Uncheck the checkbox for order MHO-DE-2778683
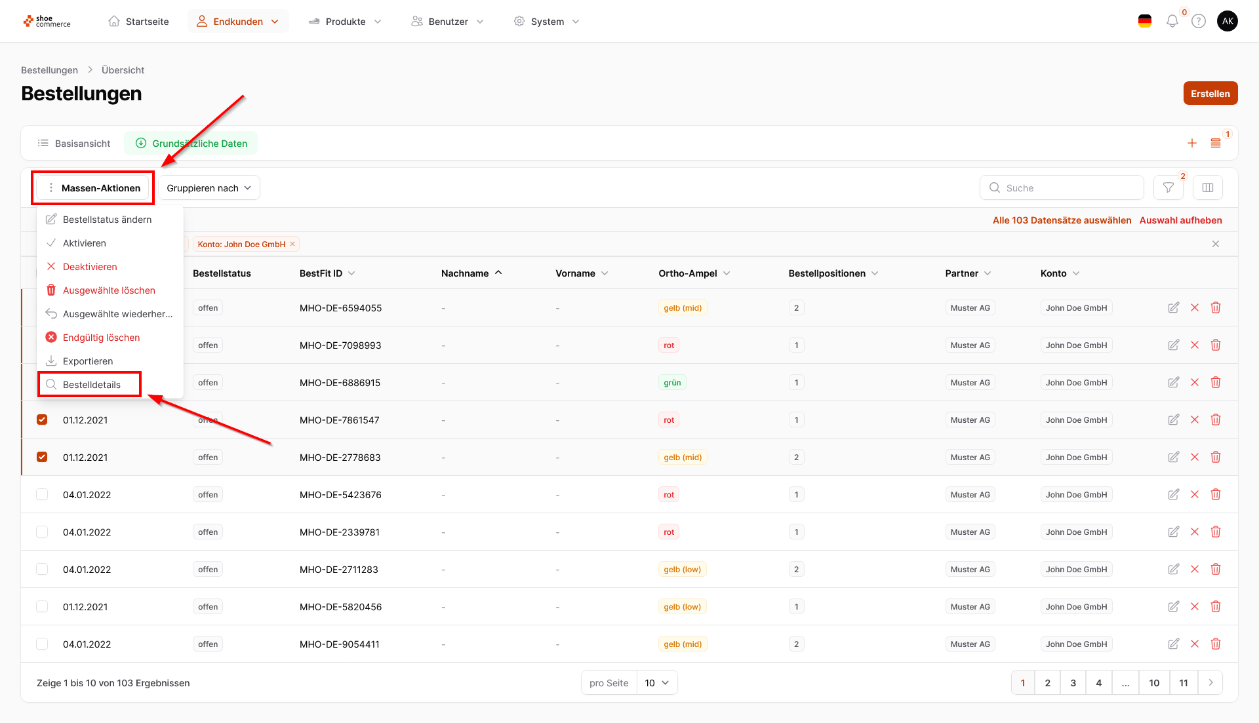 (42, 458)
